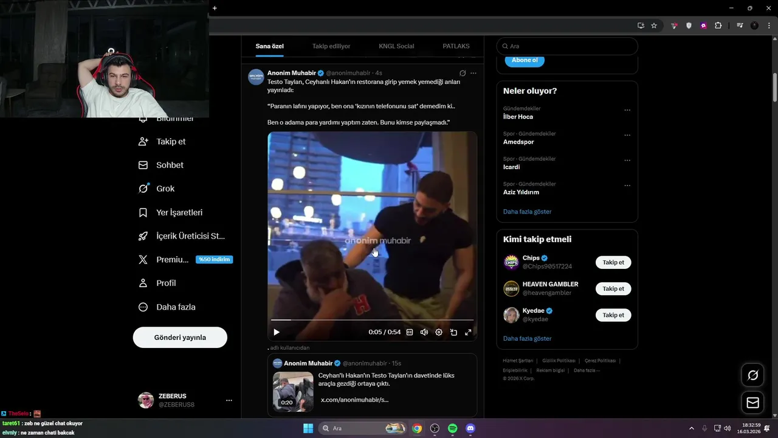Open Chrome extensions puzzle icon
This screenshot has width=778, height=438.
click(718, 26)
